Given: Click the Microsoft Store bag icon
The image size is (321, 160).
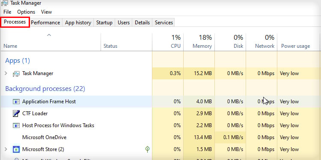Looking at the screenshot, I should 16,149.
